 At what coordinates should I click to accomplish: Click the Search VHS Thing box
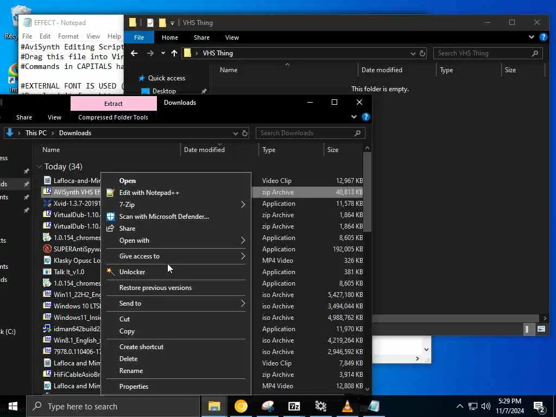488,53
